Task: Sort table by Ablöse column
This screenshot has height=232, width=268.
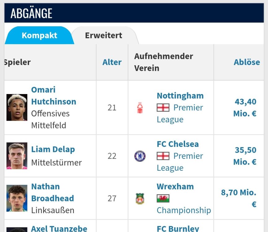Action: click(x=247, y=62)
